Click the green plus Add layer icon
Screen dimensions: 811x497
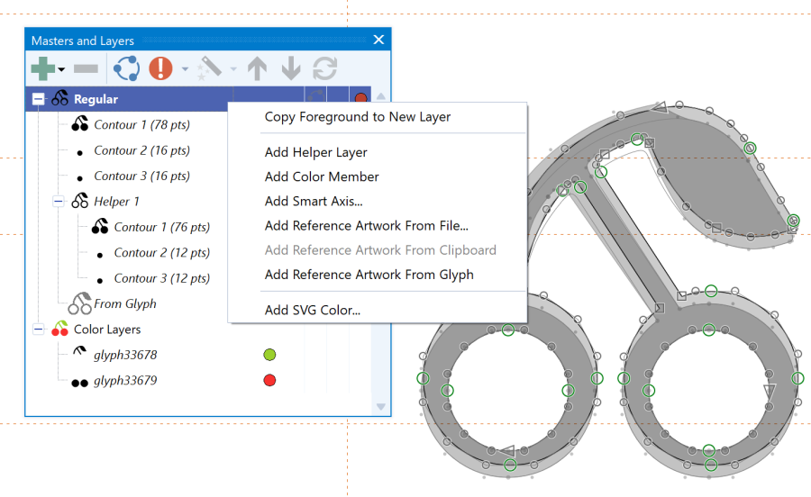coord(43,68)
